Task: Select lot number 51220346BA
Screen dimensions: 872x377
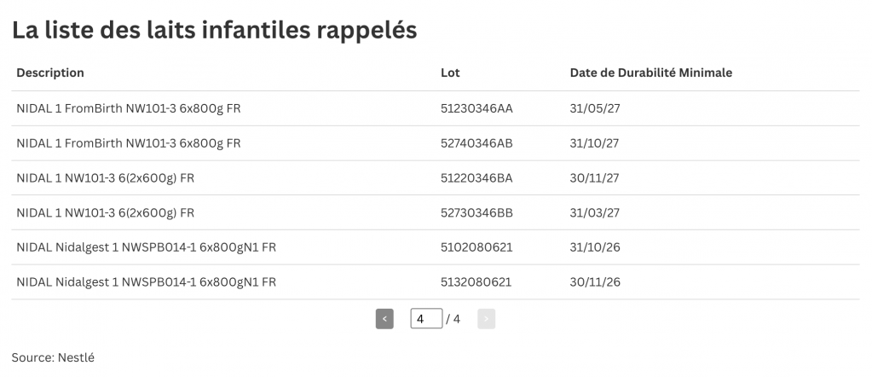Action: 476,177
